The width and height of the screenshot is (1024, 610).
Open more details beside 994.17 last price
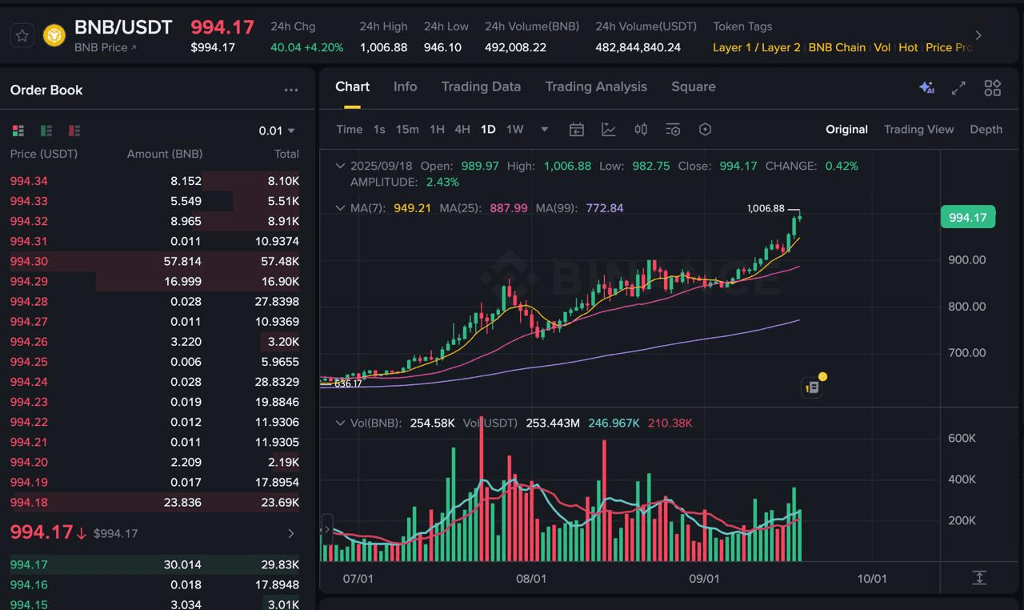(x=291, y=533)
